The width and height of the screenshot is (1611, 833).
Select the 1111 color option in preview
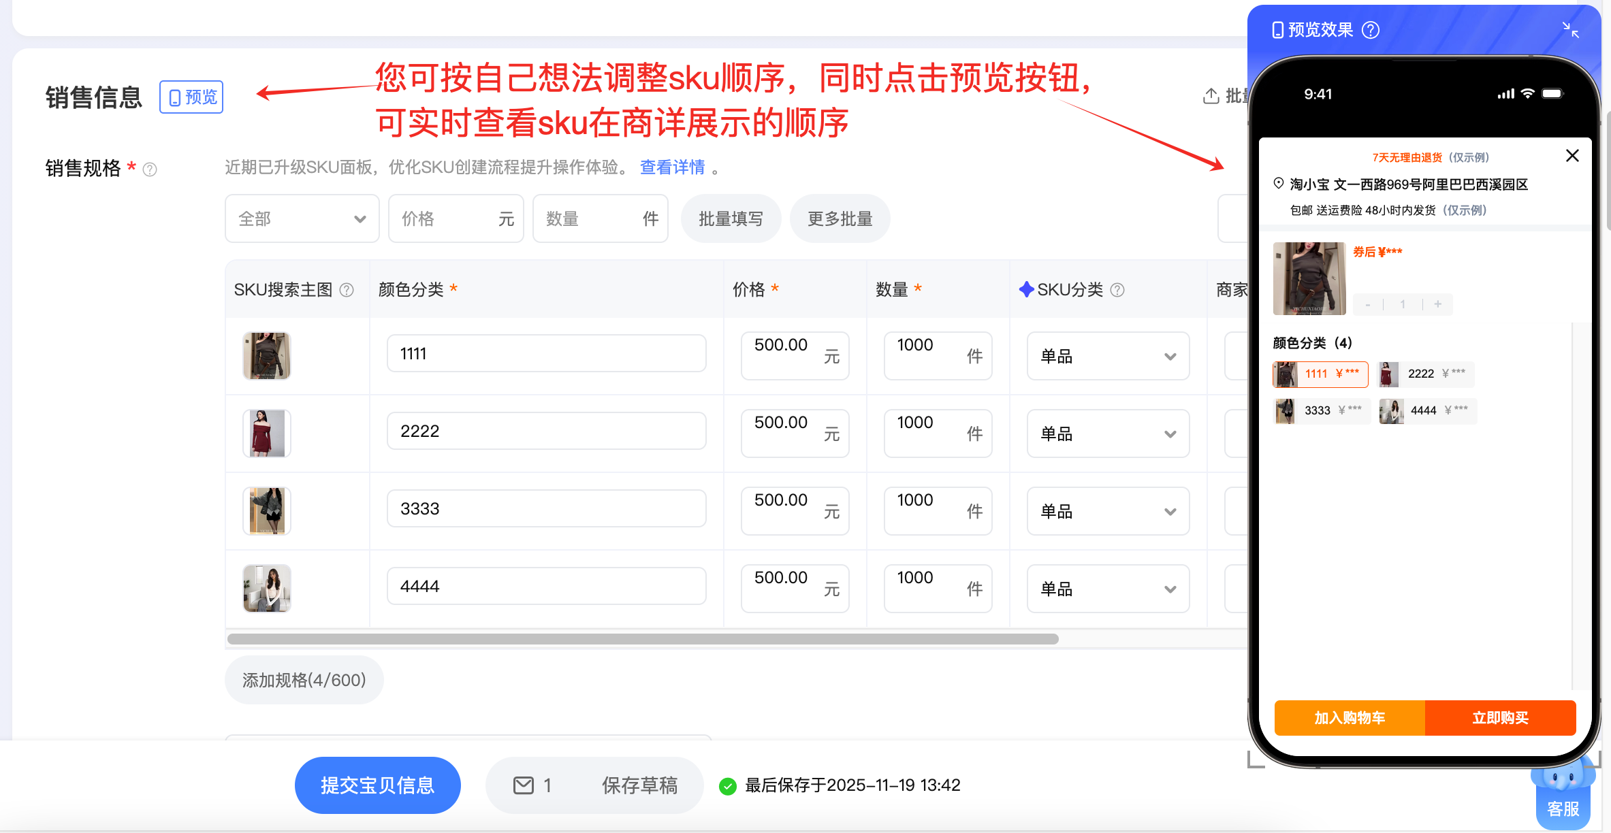[x=1320, y=374]
